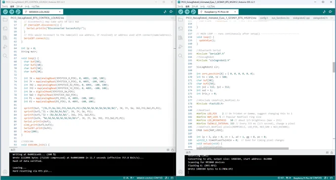The width and height of the screenshot is (336, 180).
Task: Click the horizontal scrollbar in right editor
Action: tap(242, 148)
